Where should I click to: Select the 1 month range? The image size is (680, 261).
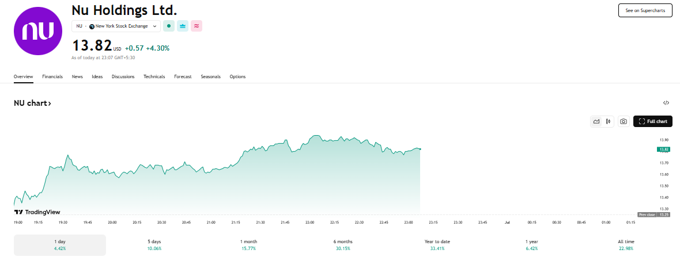pos(248,245)
